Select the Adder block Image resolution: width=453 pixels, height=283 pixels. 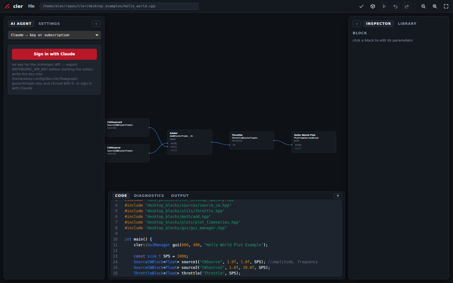(x=189, y=142)
